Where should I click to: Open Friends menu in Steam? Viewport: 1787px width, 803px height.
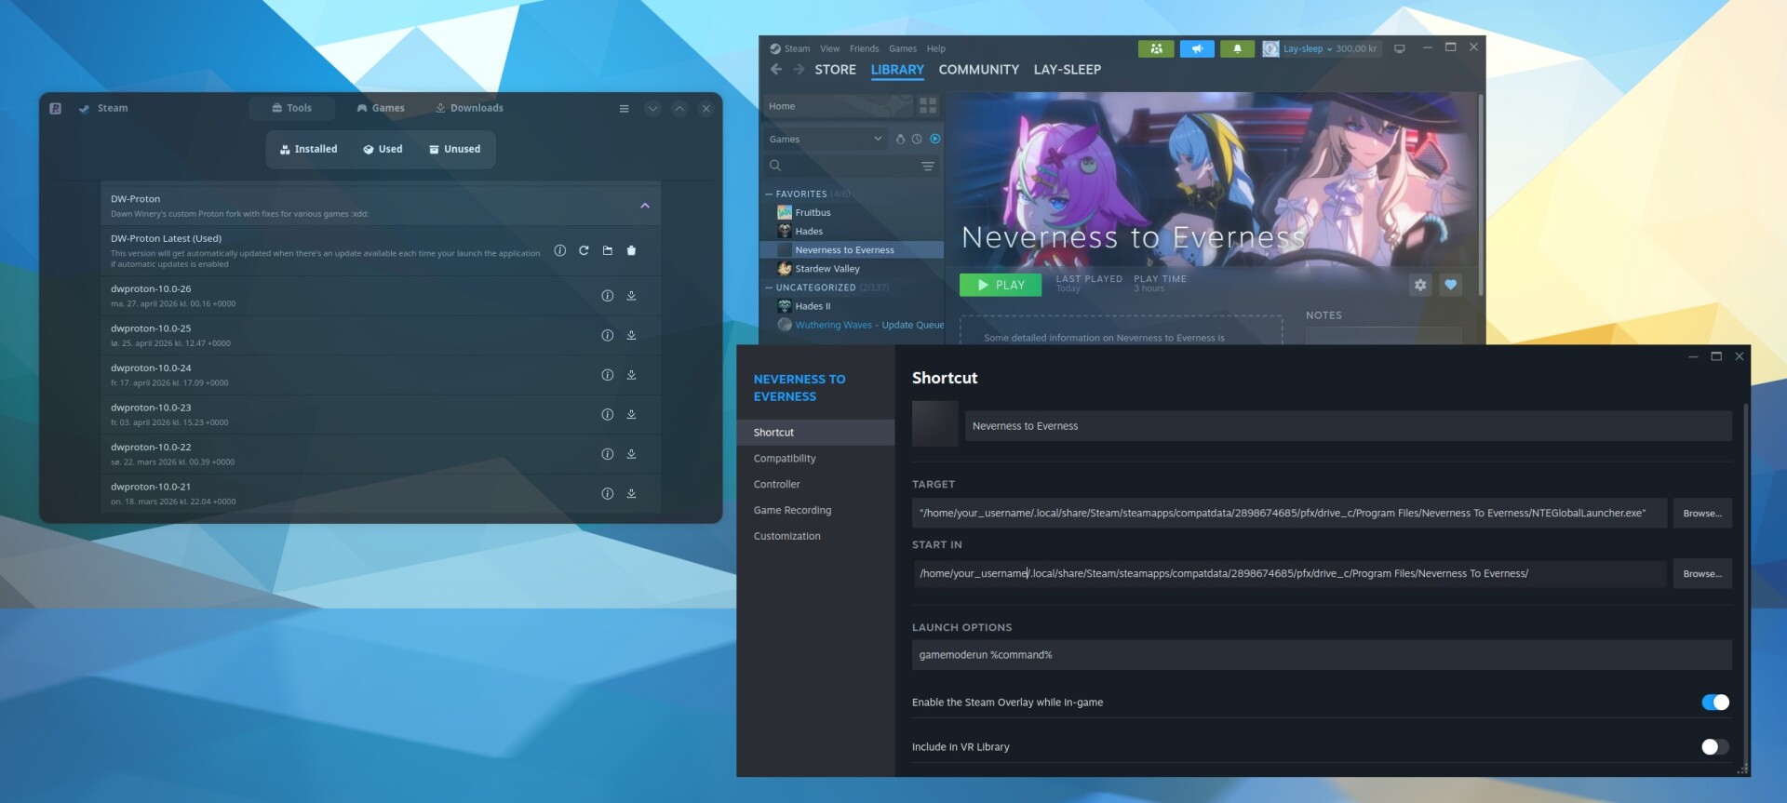click(864, 49)
